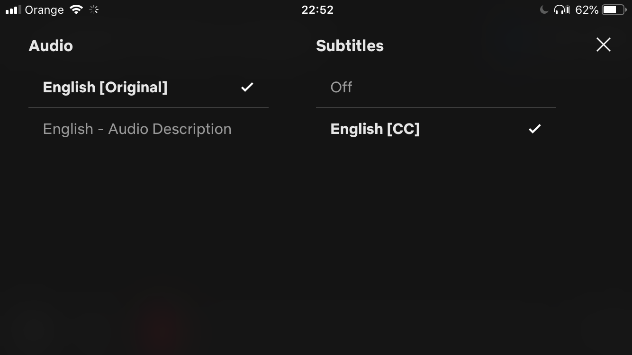This screenshot has height=355, width=632.
Task: Choose English [CC] subtitles
Action: pyautogui.click(x=375, y=129)
